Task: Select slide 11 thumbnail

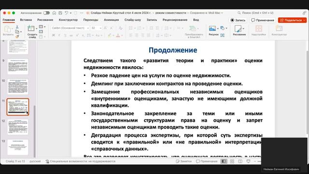Action: (x=18, y=107)
